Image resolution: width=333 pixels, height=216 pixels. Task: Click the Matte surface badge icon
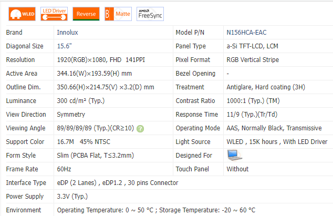(x=118, y=14)
